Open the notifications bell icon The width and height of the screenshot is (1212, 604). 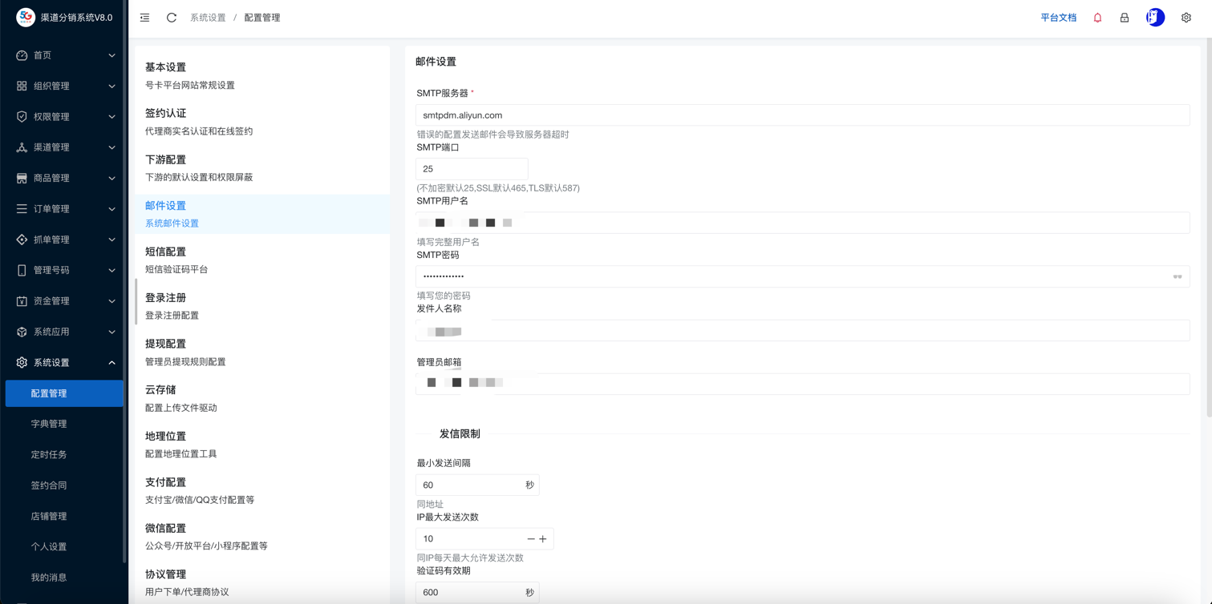pyautogui.click(x=1097, y=17)
